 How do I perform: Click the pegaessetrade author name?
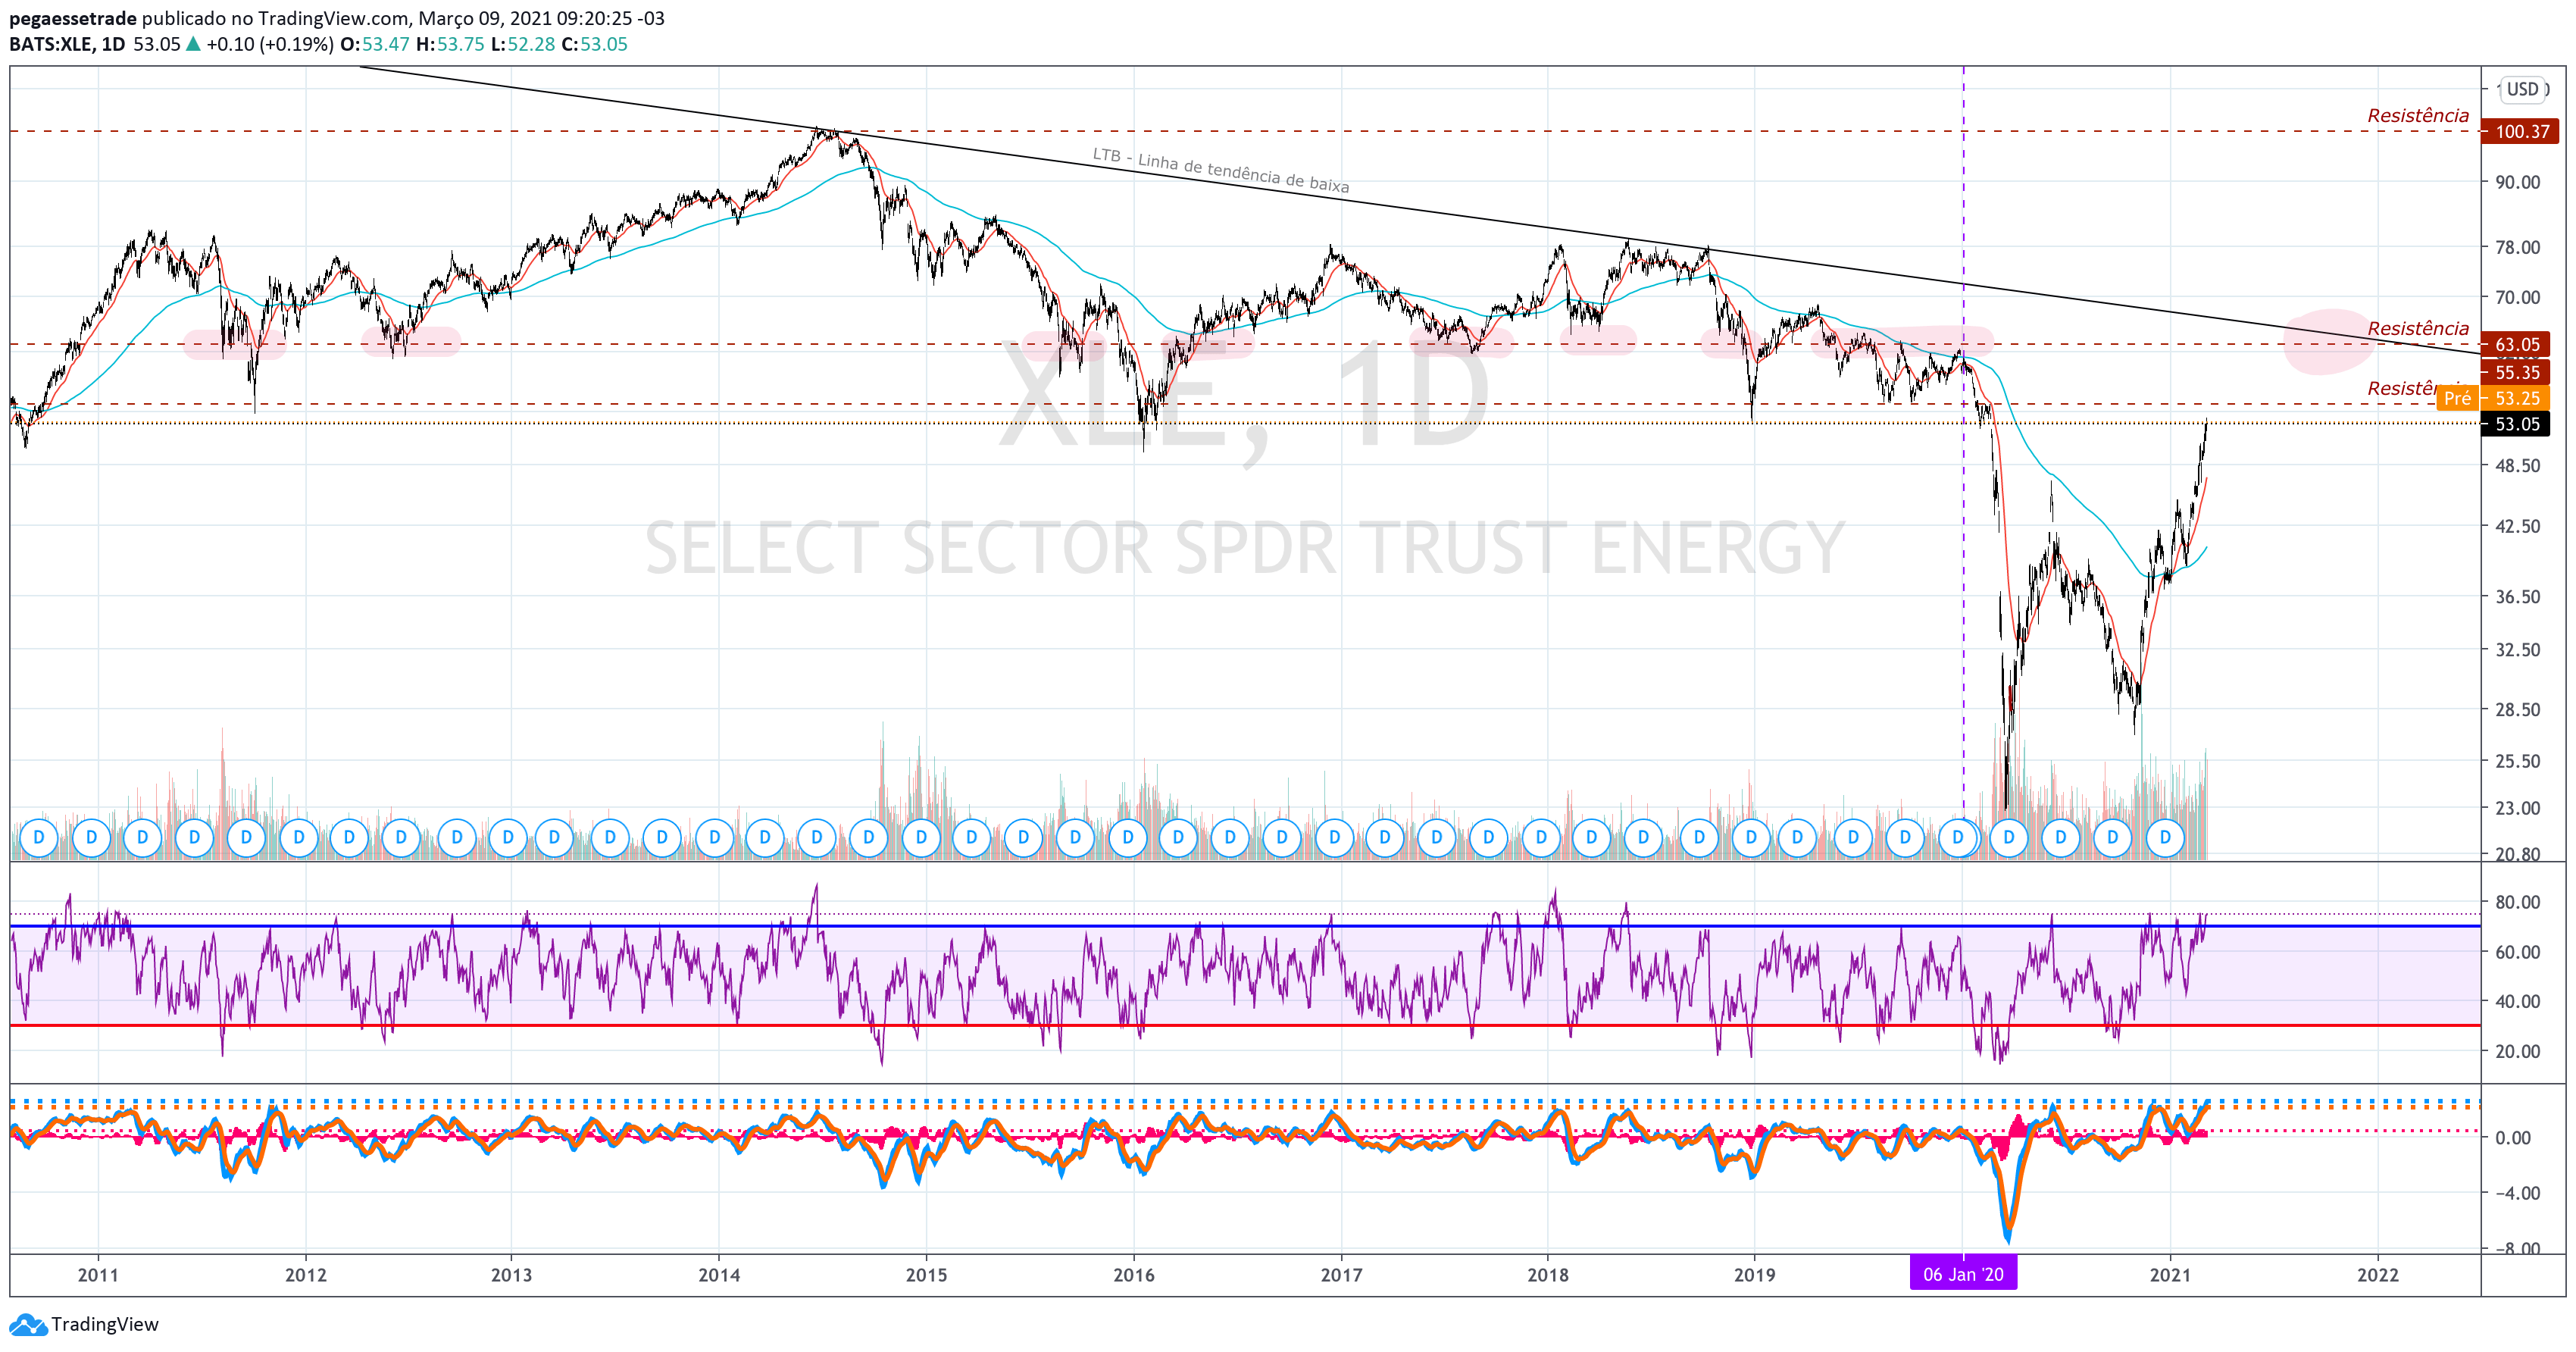pos(73,18)
